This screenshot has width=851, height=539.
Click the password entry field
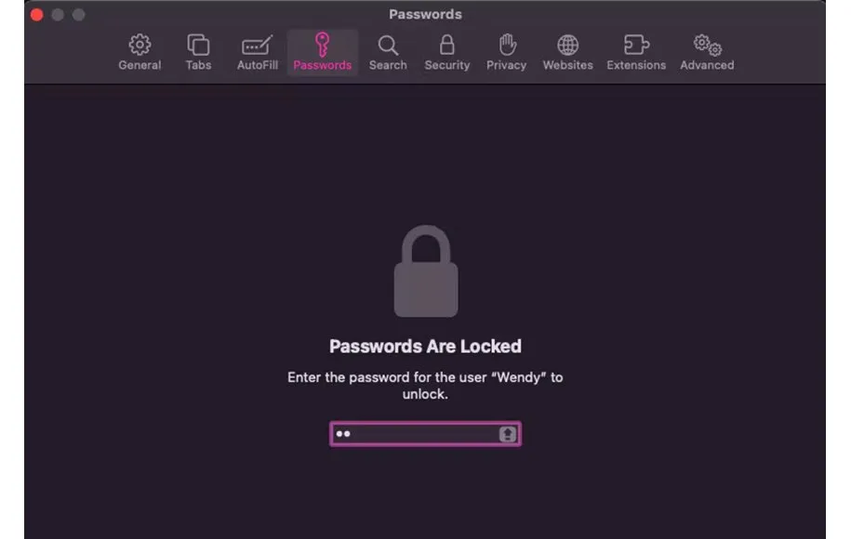[x=426, y=434]
